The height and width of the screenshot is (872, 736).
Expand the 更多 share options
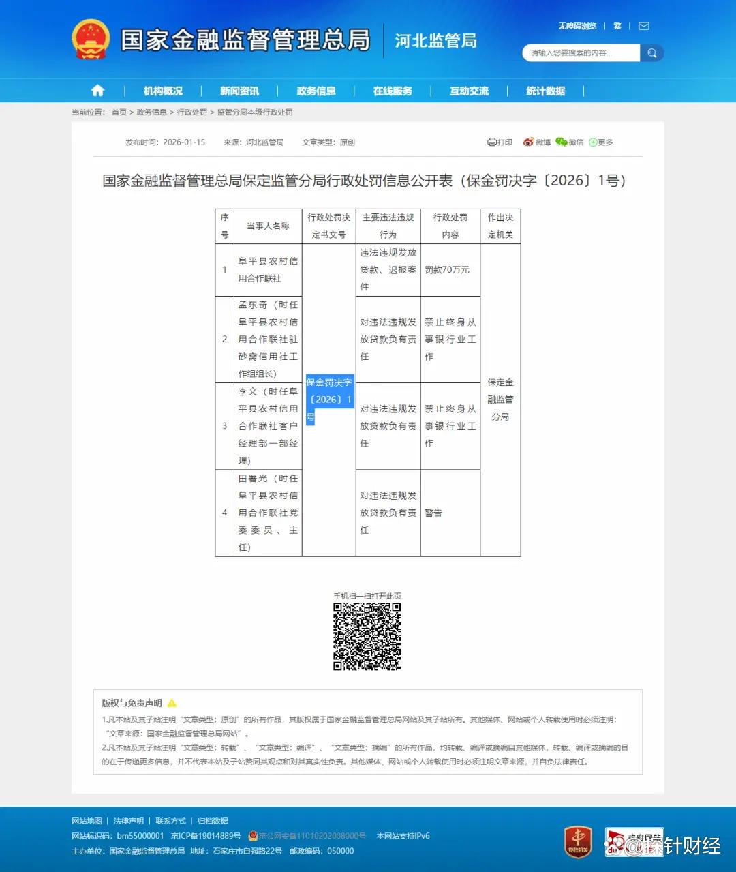tap(601, 142)
